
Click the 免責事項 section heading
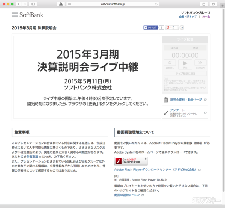coord(22,132)
